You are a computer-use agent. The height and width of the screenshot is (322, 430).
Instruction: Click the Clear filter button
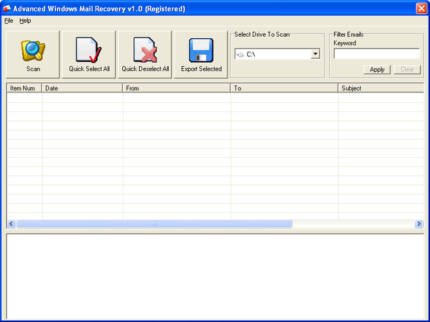[x=407, y=70]
